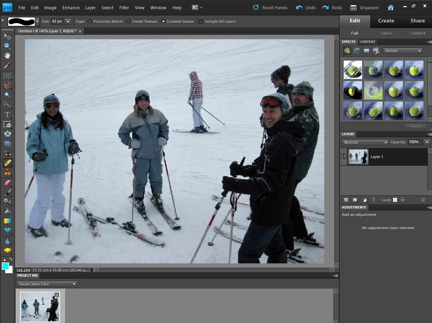Delete layer using trash icon
This screenshot has height=323, width=432.
pos(423,200)
